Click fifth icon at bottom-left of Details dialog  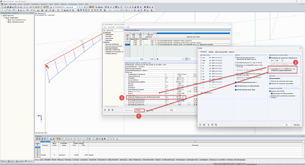pos(216,125)
